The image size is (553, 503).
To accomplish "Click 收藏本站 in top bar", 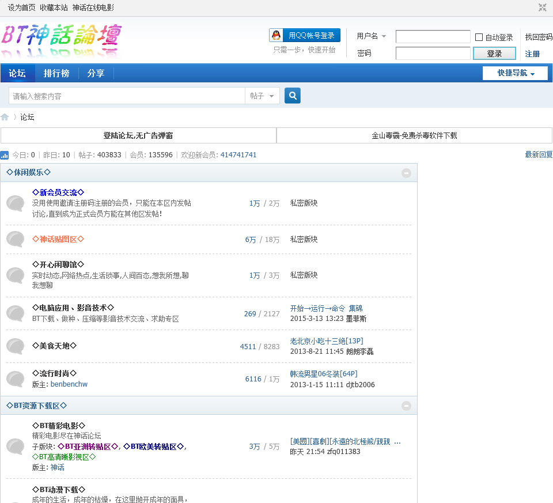I will point(54,7).
